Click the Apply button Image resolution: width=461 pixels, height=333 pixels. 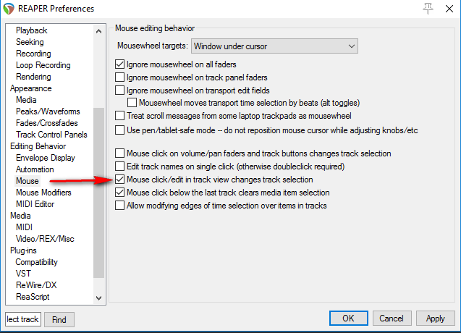click(436, 319)
